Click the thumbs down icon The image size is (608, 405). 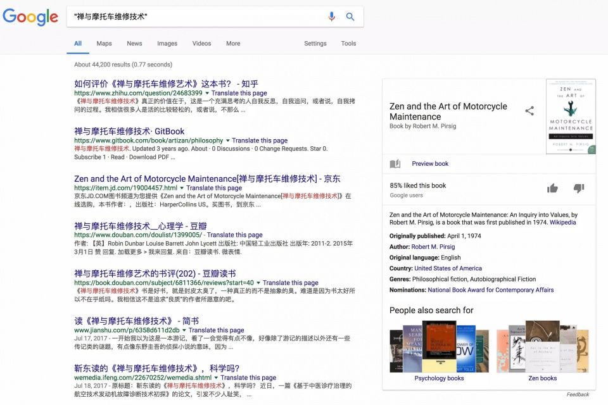click(x=578, y=189)
